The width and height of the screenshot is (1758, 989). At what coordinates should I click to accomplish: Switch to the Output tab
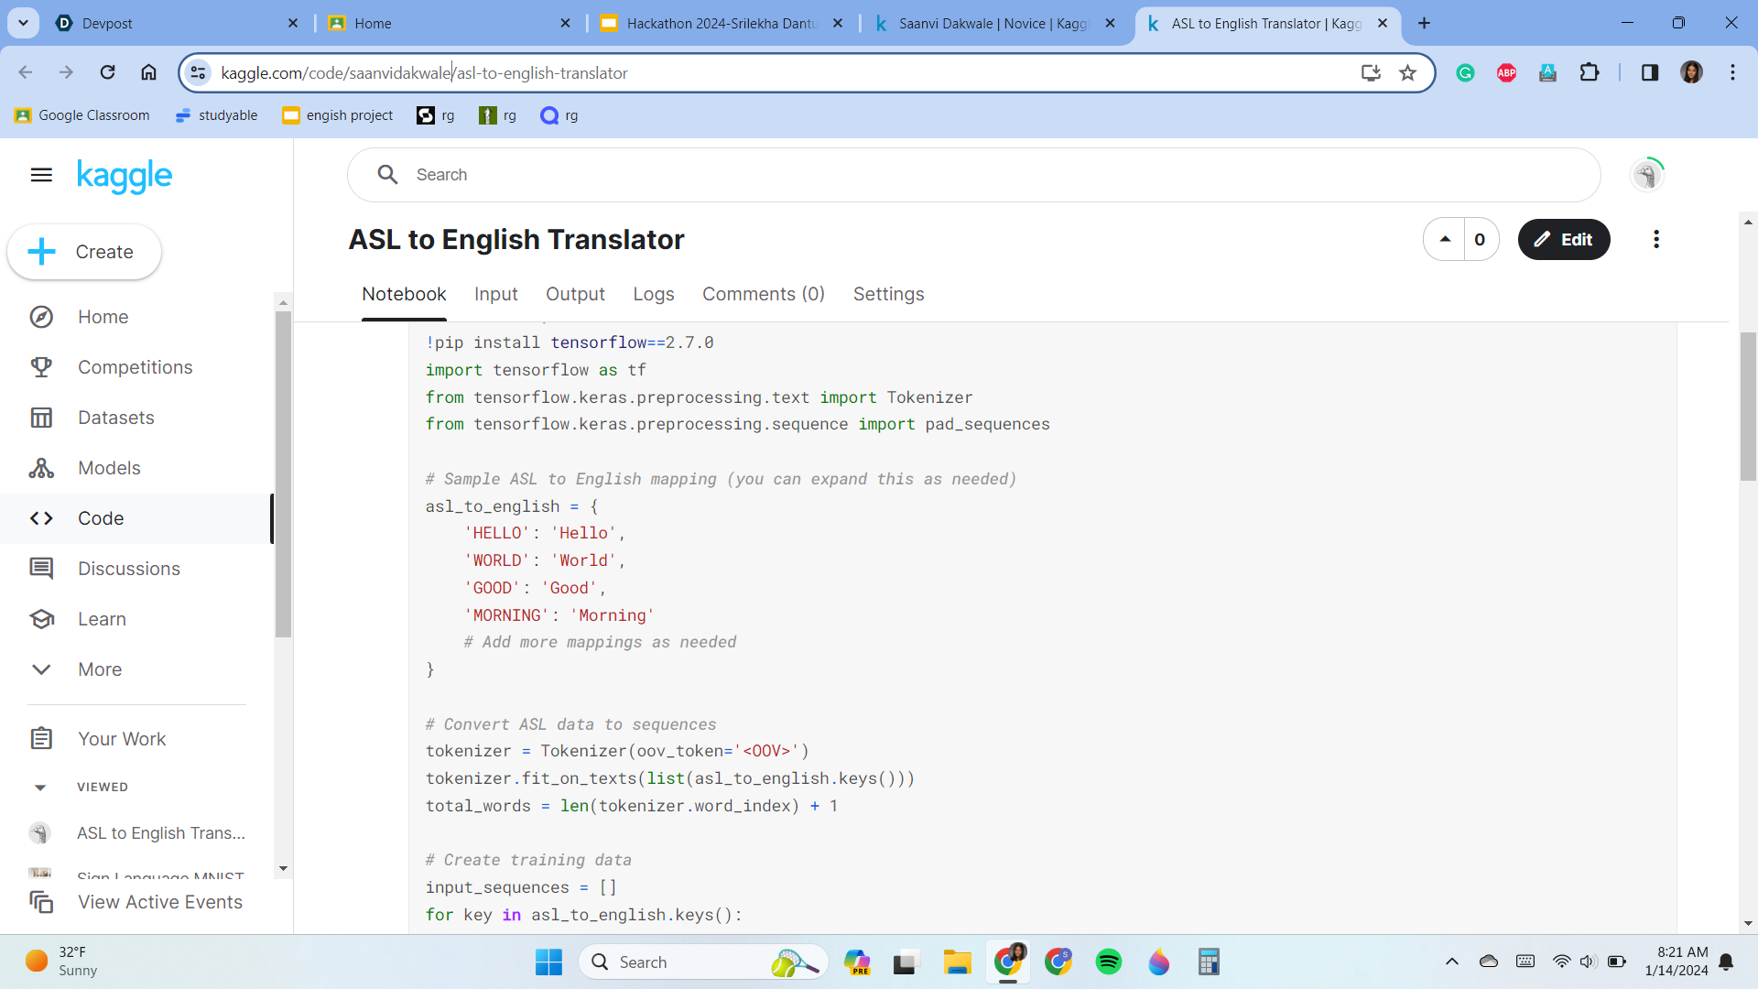(x=575, y=294)
